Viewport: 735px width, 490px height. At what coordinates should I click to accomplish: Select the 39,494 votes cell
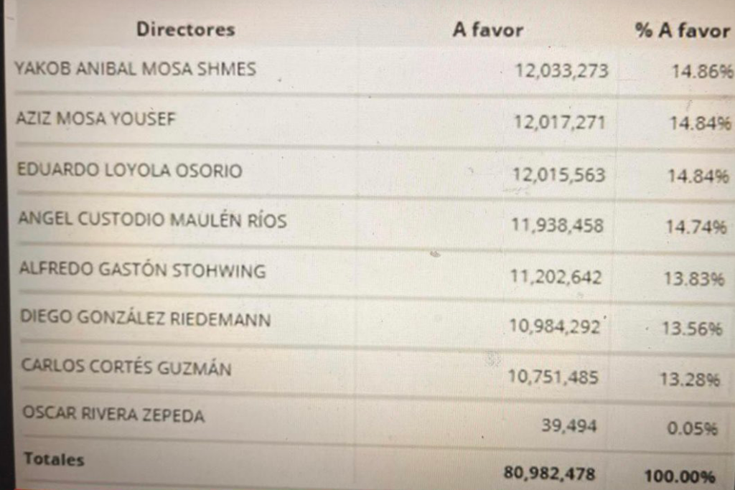569,425
